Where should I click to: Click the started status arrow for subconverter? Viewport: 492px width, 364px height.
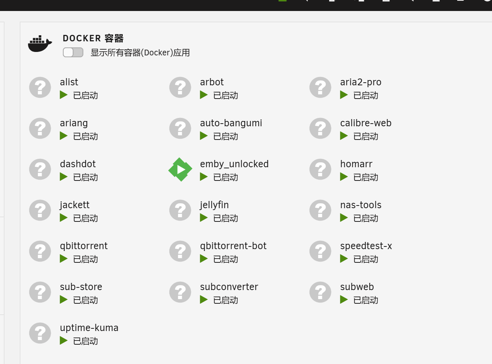coord(204,300)
